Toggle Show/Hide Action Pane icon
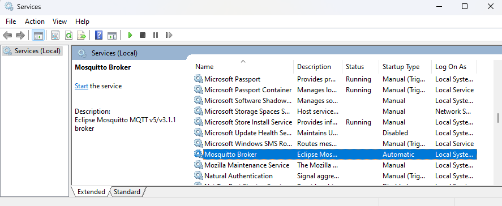This screenshot has width=502, height=206. point(112,35)
